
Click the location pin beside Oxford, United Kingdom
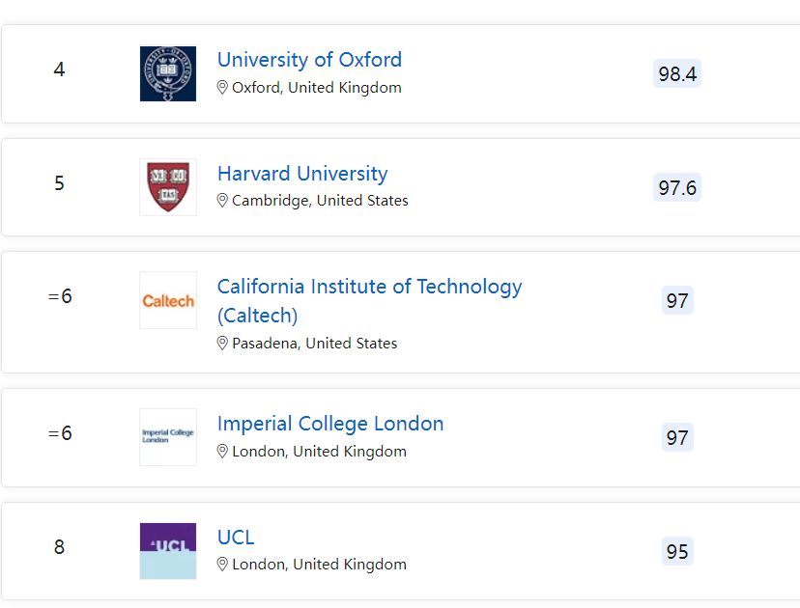pyautogui.click(x=222, y=88)
